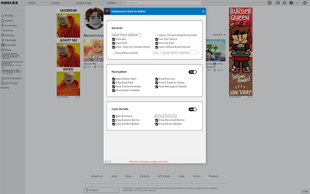Click in the header search field

coord(162,3)
